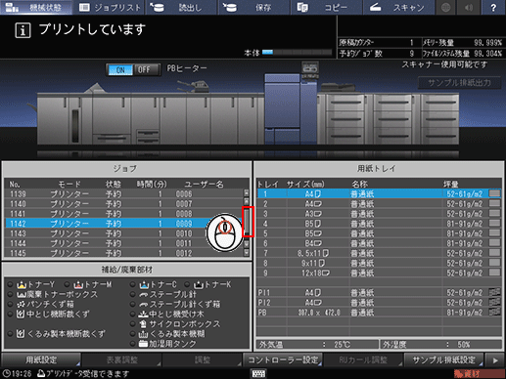The height and width of the screenshot is (379, 506).
Task: Click the トナーY yellow toner icon
Action: click(x=22, y=285)
